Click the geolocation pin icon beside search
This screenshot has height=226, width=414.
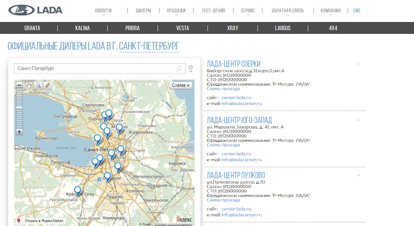click(x=191, y=69)
